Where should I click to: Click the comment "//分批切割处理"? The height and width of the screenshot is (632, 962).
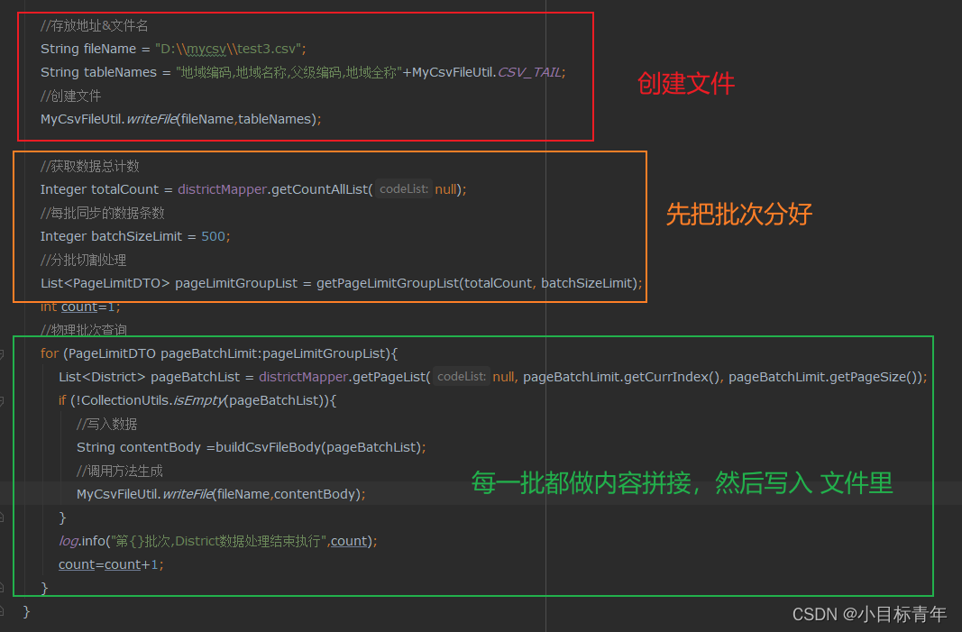tap(84, 261)
